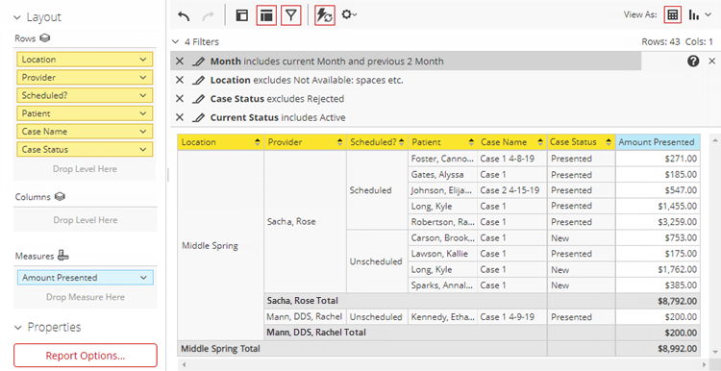Click the Drop Measure Here area

tap(85, 297)
